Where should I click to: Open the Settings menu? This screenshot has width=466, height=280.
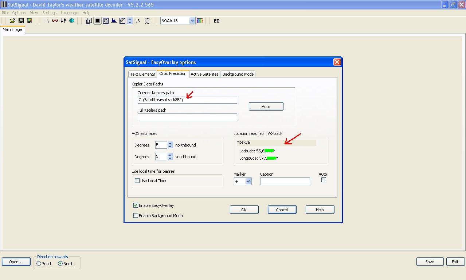50,13
